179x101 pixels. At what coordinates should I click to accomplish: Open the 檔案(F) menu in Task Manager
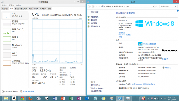pyautogui.click(x=4, y=5)
